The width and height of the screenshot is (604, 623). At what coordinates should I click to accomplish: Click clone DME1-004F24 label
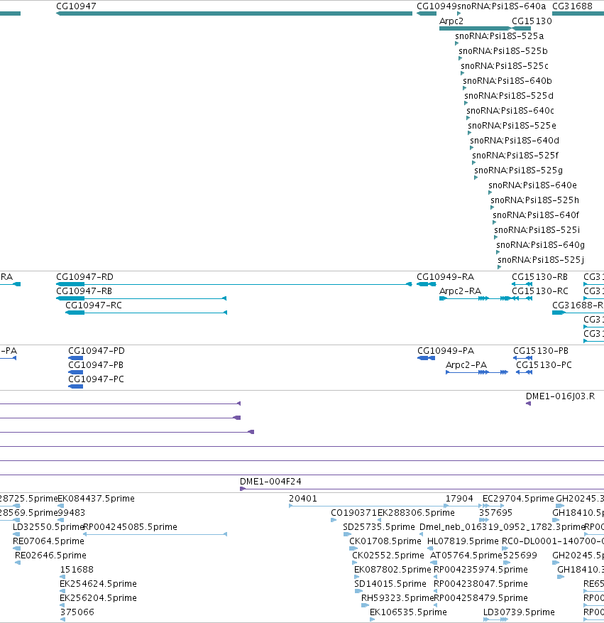pos(270,482)
